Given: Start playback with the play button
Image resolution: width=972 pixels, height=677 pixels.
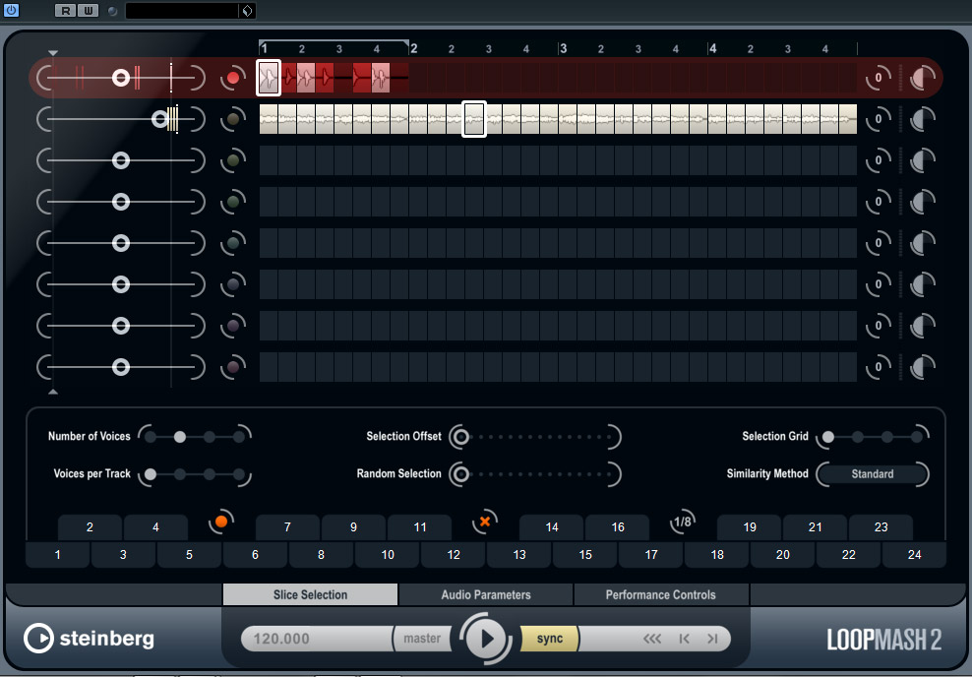Looking at the screenshot, I should pos(486,639).
